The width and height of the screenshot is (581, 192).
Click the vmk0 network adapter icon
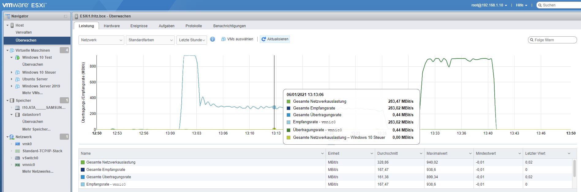17,144
